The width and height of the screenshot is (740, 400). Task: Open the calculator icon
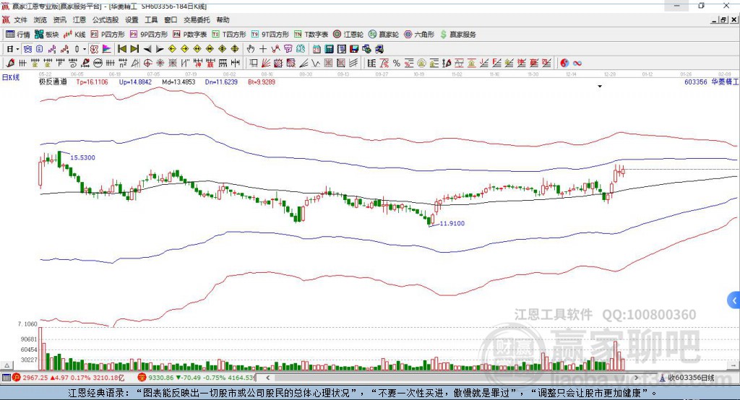tap(329, 49)
